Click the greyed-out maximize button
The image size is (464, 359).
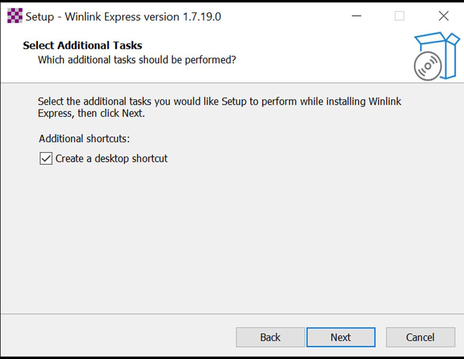[400, 16]
